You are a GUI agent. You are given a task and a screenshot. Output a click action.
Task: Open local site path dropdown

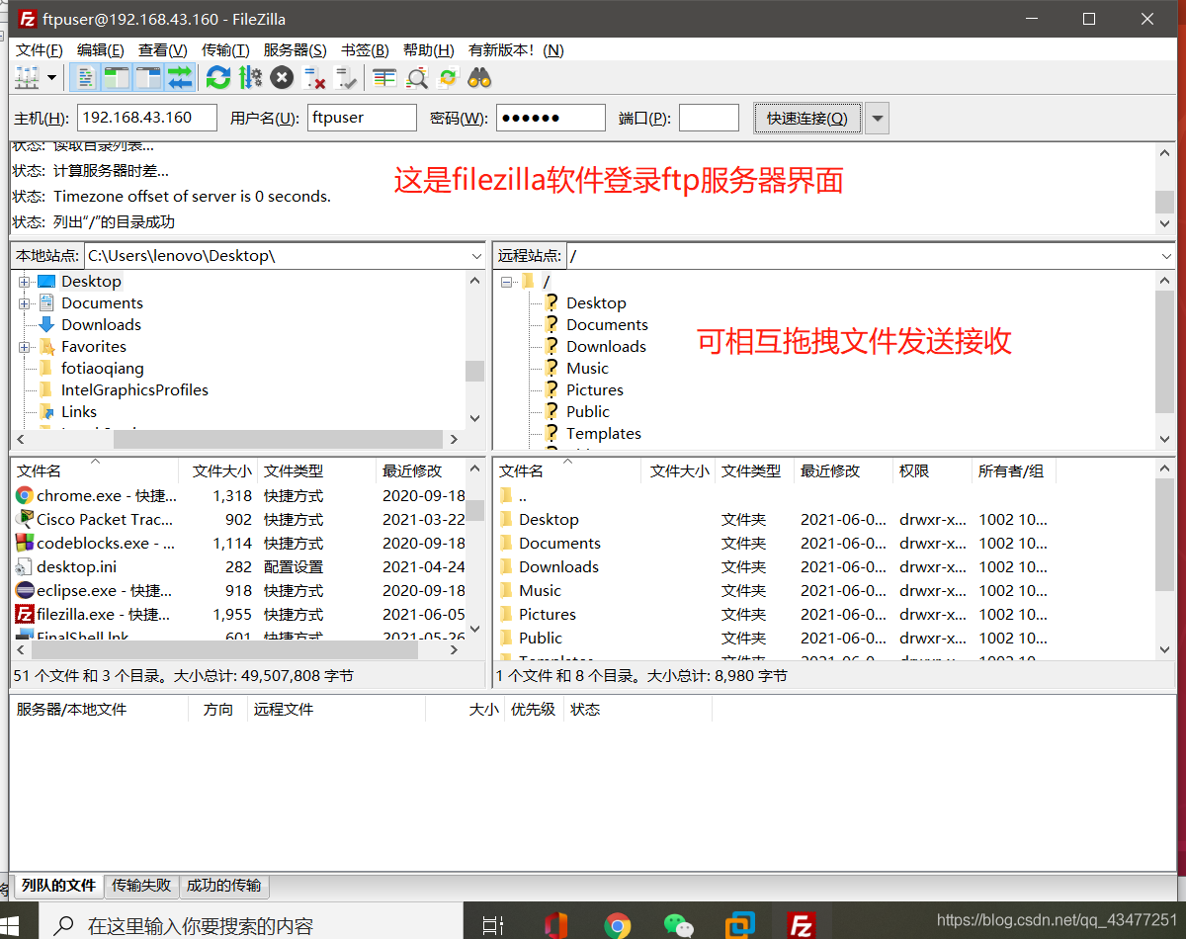click(475, 256)
